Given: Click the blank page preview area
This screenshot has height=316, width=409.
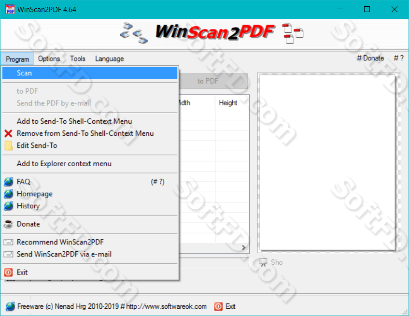Looking at the screenshot, I should coord(328,162).
